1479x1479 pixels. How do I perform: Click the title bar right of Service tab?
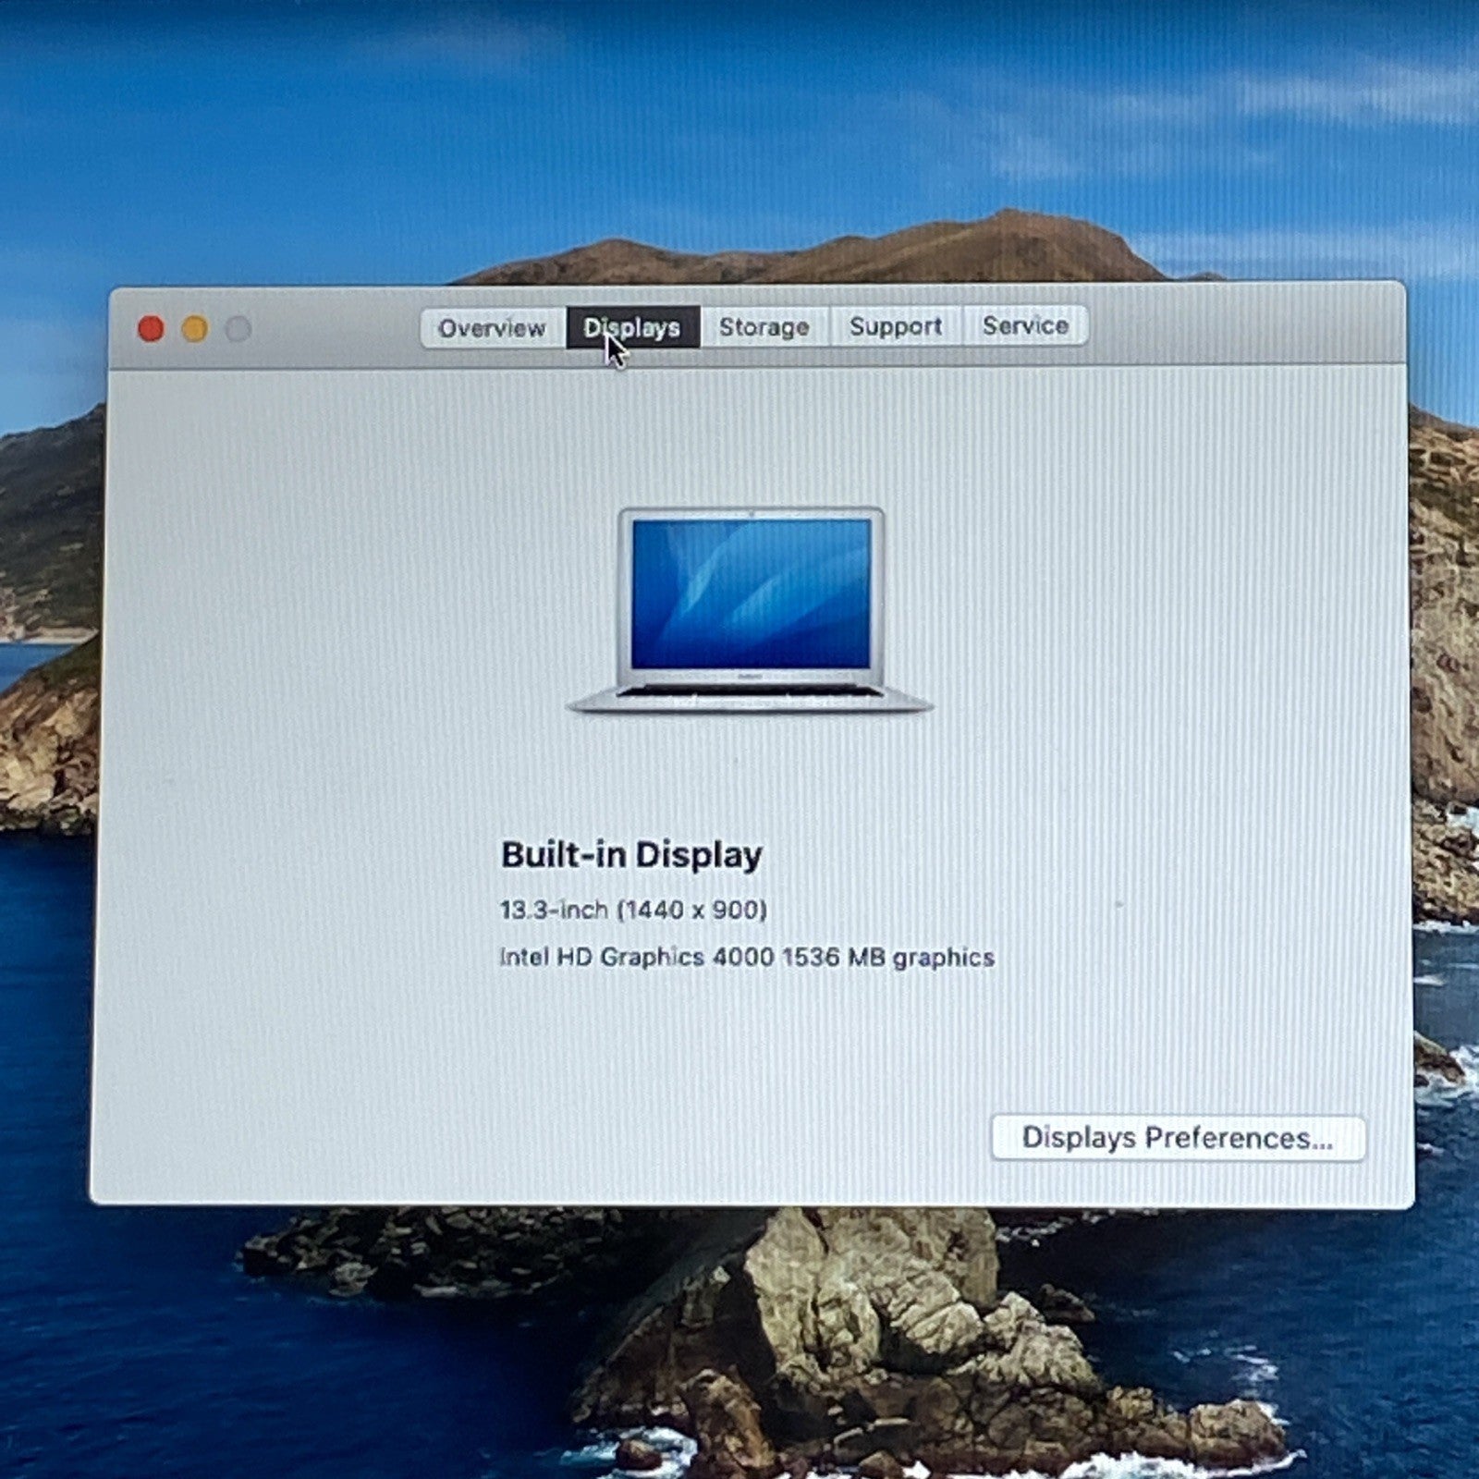[1239, 326]
